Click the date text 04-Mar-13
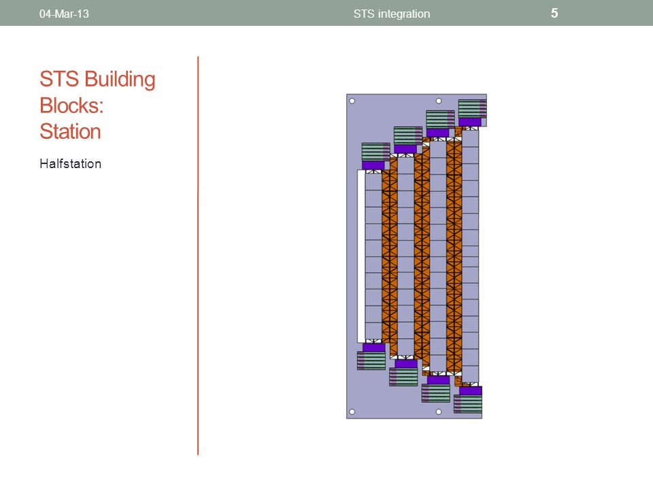Screen dimensions: 653x490 pyautogui.click(x=64, y=14)
